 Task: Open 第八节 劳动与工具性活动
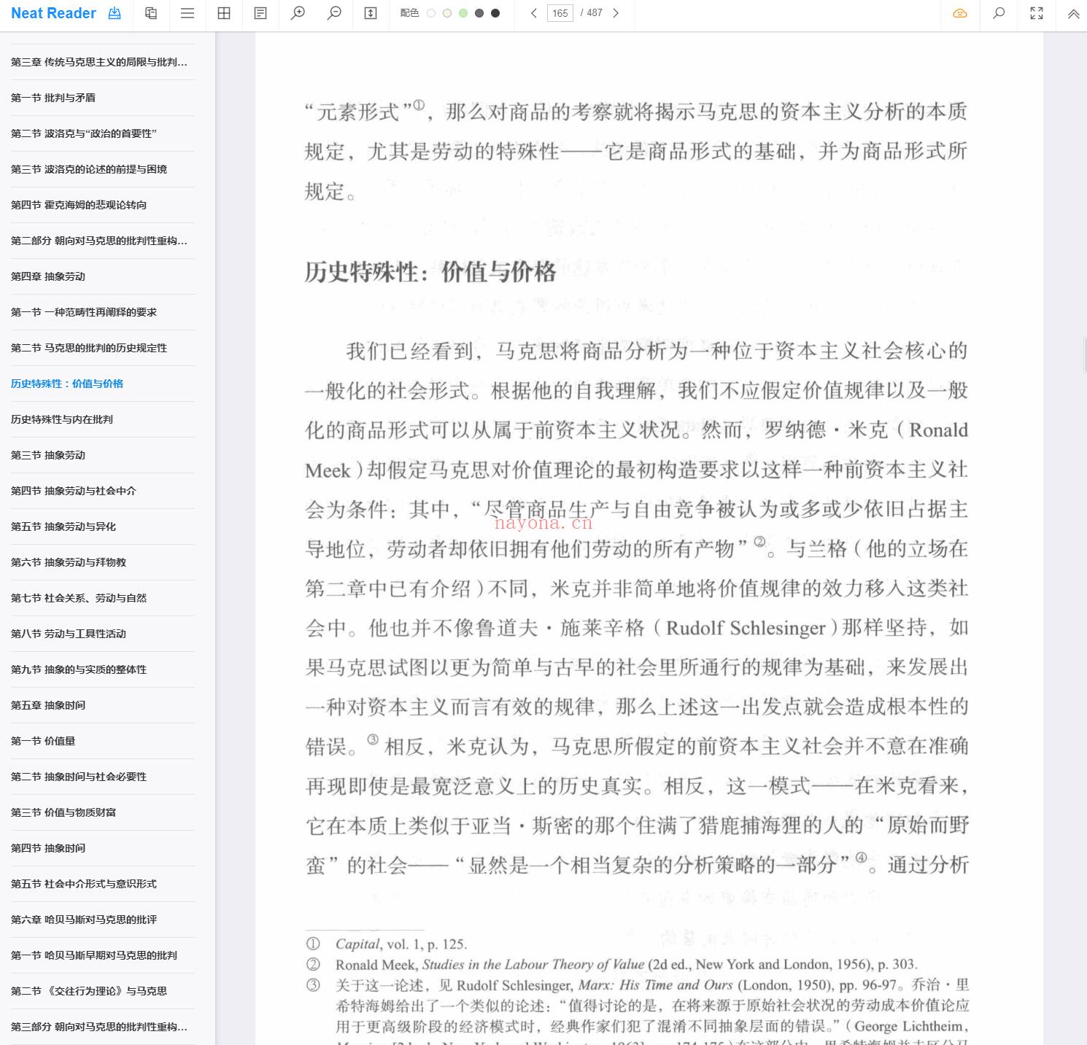click(69, 634)
